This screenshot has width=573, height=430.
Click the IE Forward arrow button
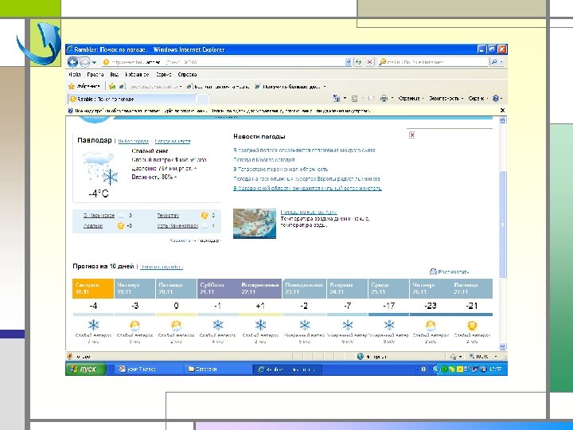(84, 62)
